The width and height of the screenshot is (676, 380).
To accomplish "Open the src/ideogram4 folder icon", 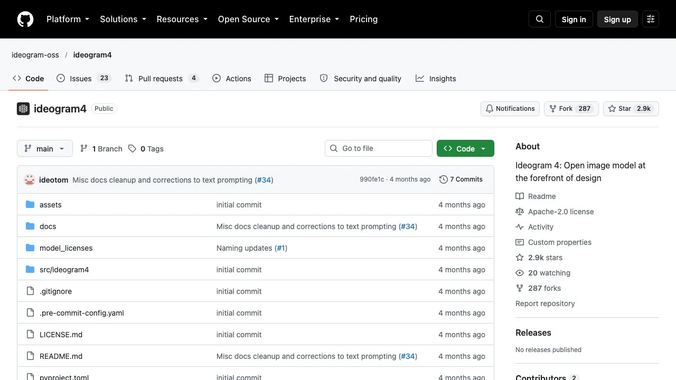I will tap(30, 270).
